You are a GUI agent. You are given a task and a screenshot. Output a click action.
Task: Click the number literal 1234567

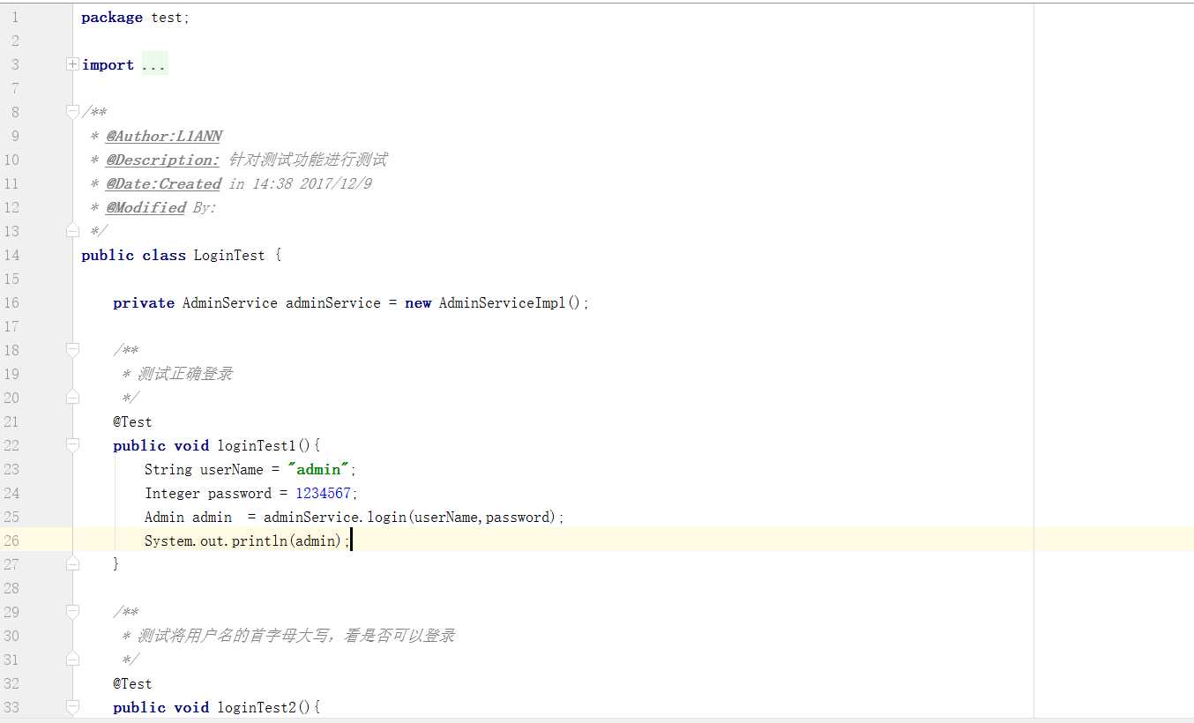323,493
